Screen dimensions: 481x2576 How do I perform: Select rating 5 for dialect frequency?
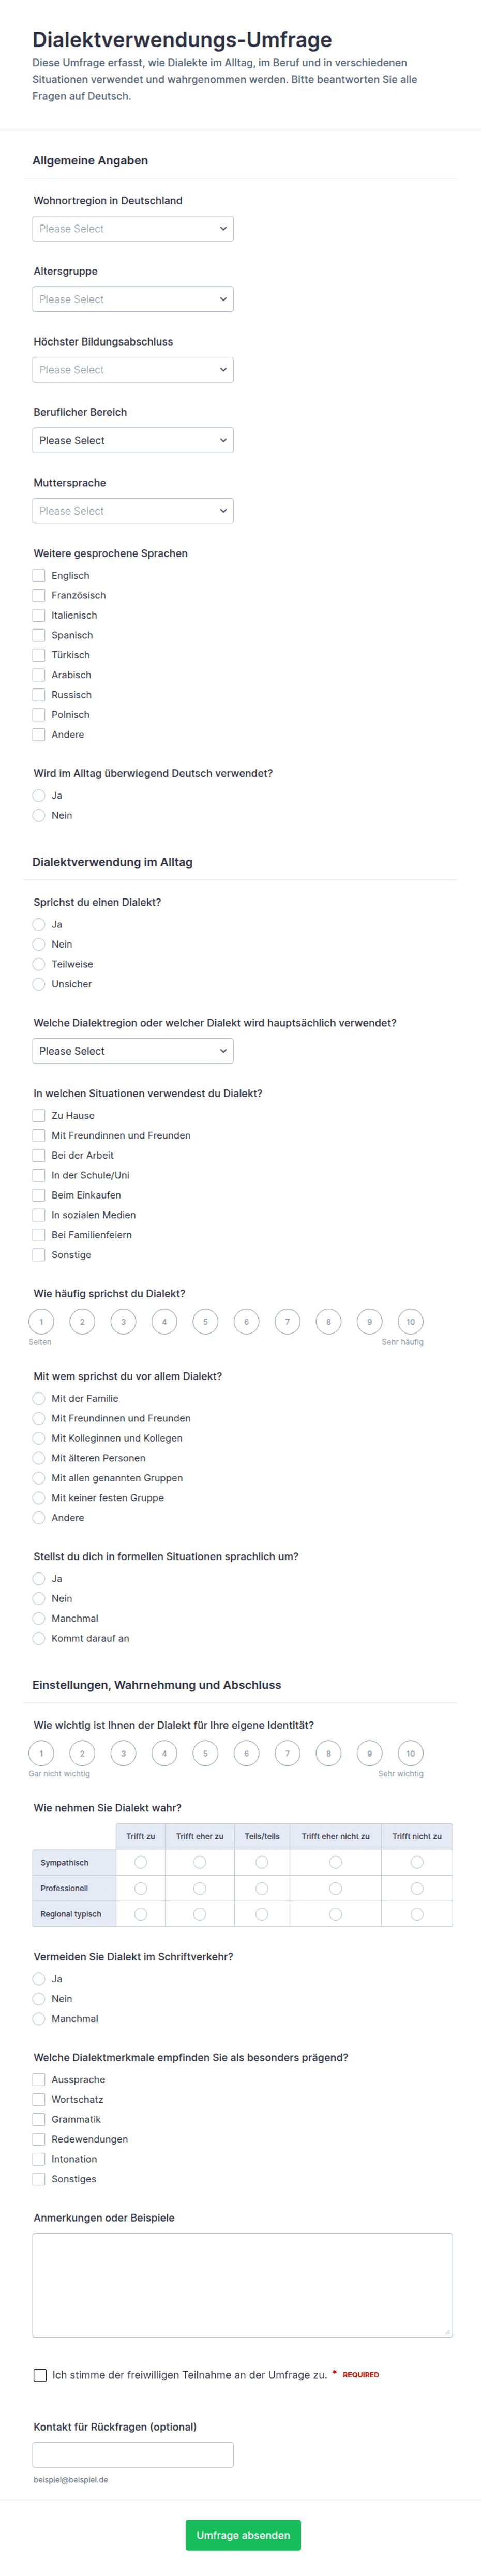pos(205,1321)
